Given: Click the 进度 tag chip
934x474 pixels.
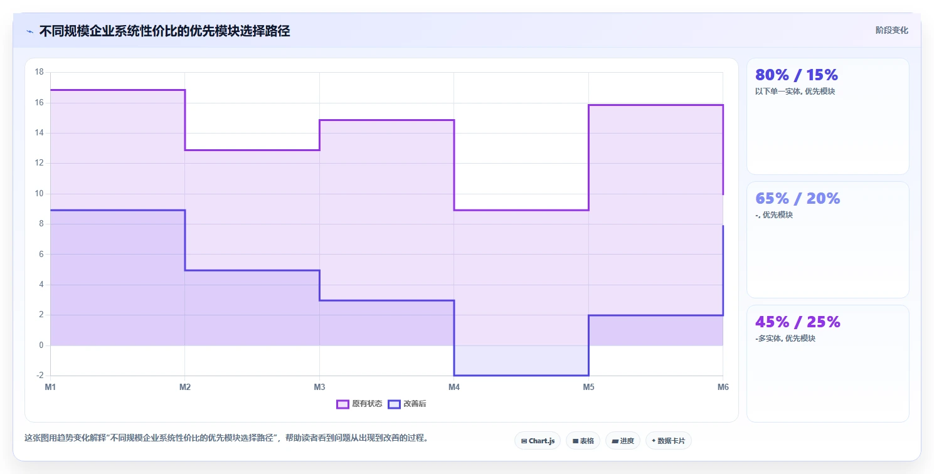Looking at the screenshot, I should pyautogui.click(x=623, y=441).
